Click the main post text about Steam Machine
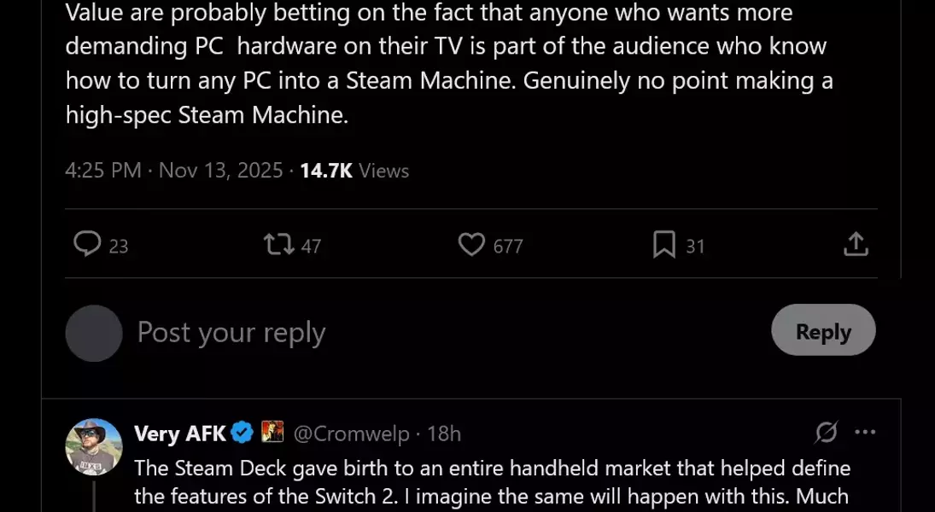The width and height of the screenshot is (935, 512). click(444, 64)
